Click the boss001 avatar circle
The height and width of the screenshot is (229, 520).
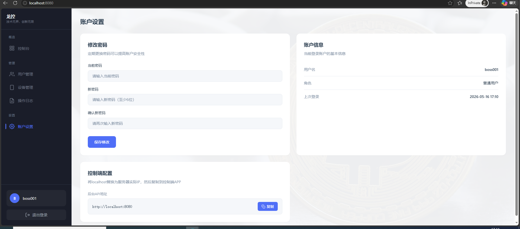[x=15, y=198]
